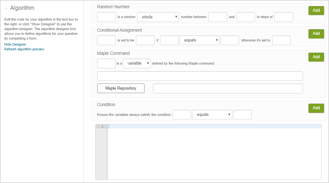Open the Conditional Assignment 'equals' dropdown

pos(199,40)
